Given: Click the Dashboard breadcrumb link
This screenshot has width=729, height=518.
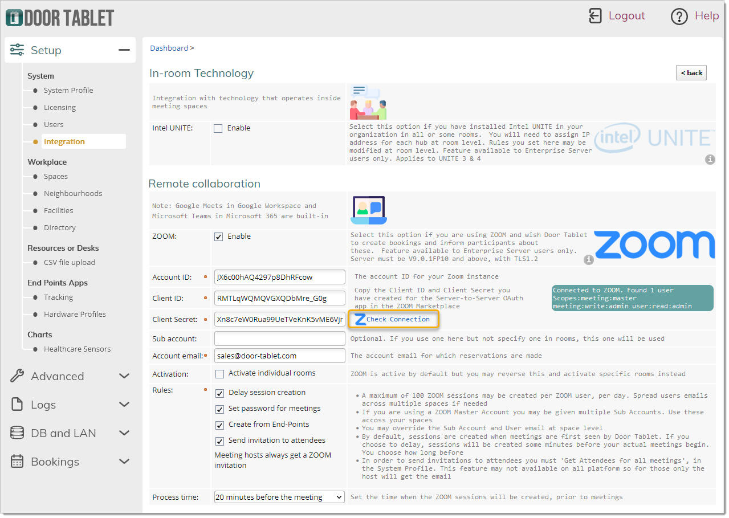Looking at the screenshot, I should [x=169, y=48].
